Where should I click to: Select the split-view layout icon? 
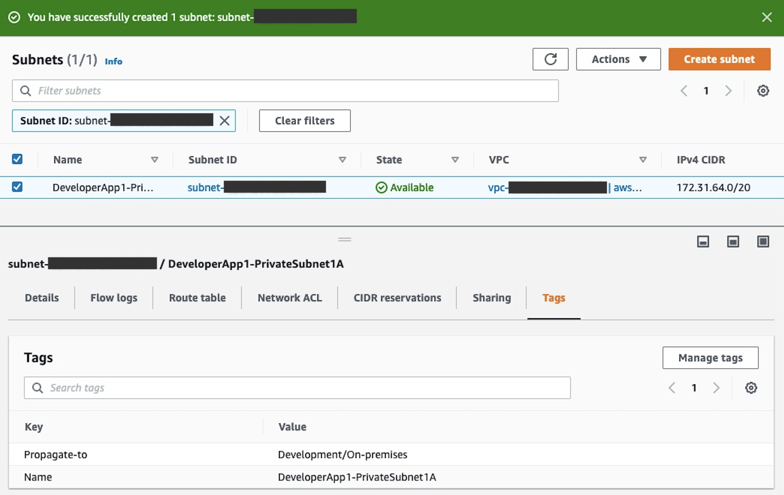coord(733,241)
